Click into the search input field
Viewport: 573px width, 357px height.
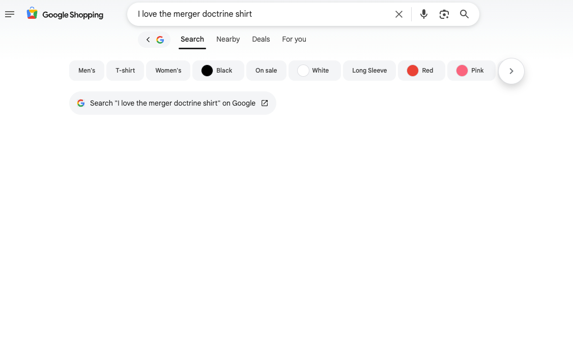point(260,14)
